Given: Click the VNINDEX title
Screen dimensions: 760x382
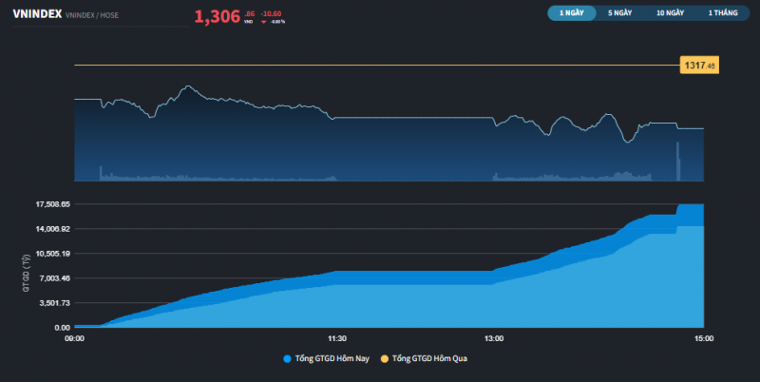Looking at the screenshot, I should point(36,15).
